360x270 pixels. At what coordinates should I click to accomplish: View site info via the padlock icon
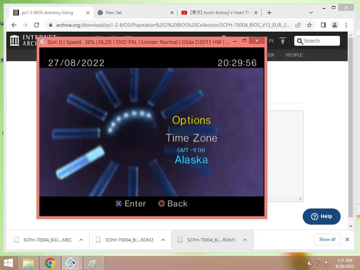(x=51, y=25)
